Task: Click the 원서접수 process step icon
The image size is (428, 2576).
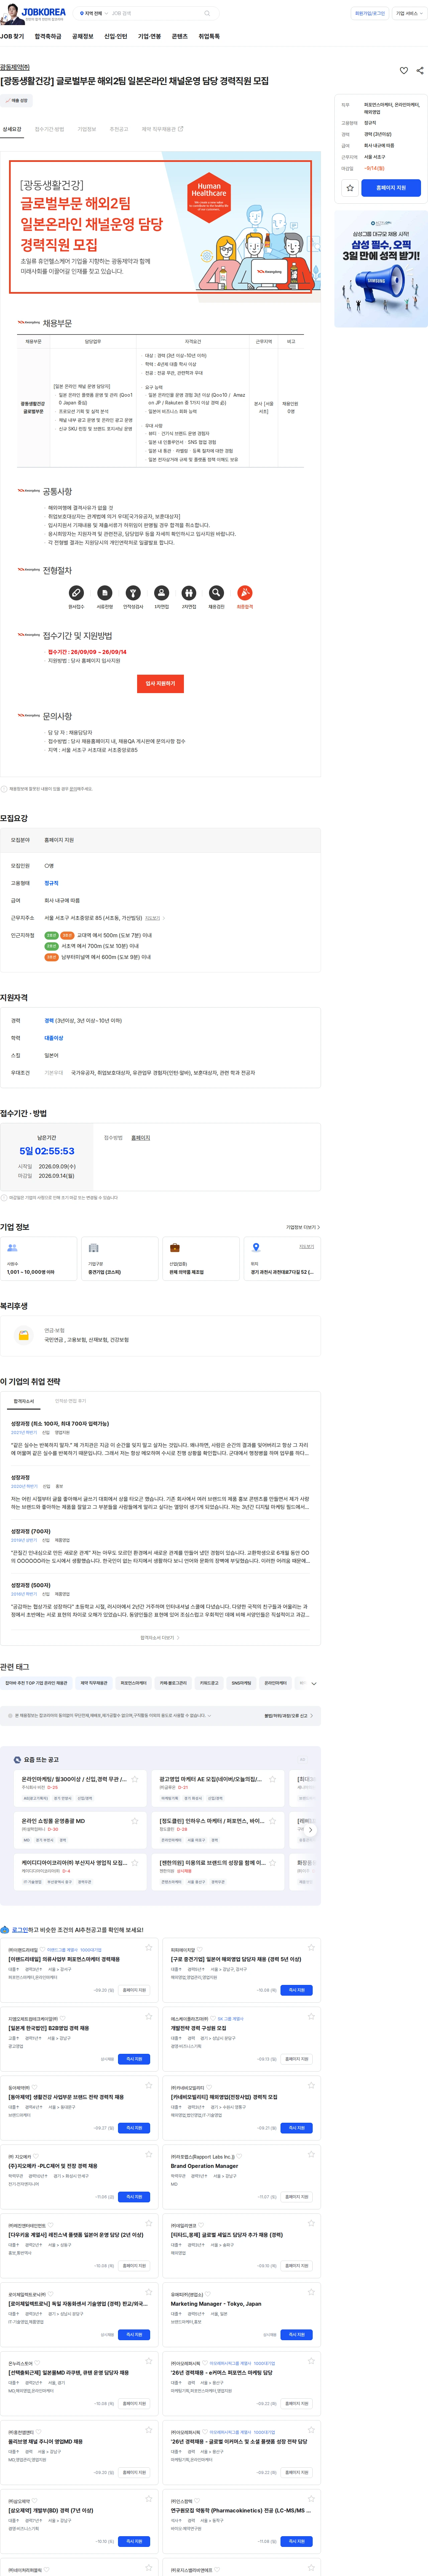Action: [76, 593]
